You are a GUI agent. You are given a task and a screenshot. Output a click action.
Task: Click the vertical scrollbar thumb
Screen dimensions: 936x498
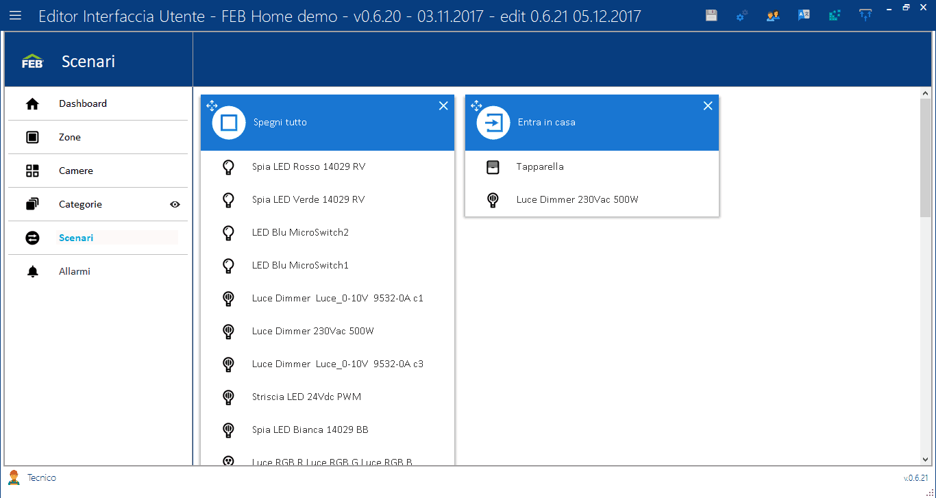[925, 158]
